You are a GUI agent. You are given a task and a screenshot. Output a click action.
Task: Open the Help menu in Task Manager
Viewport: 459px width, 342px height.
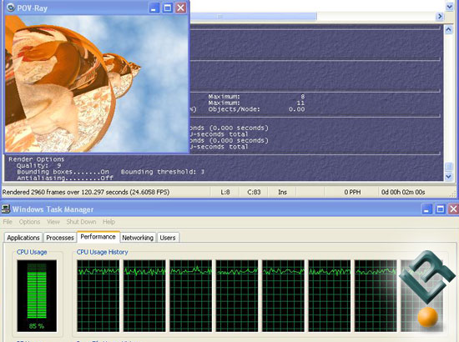108,222
